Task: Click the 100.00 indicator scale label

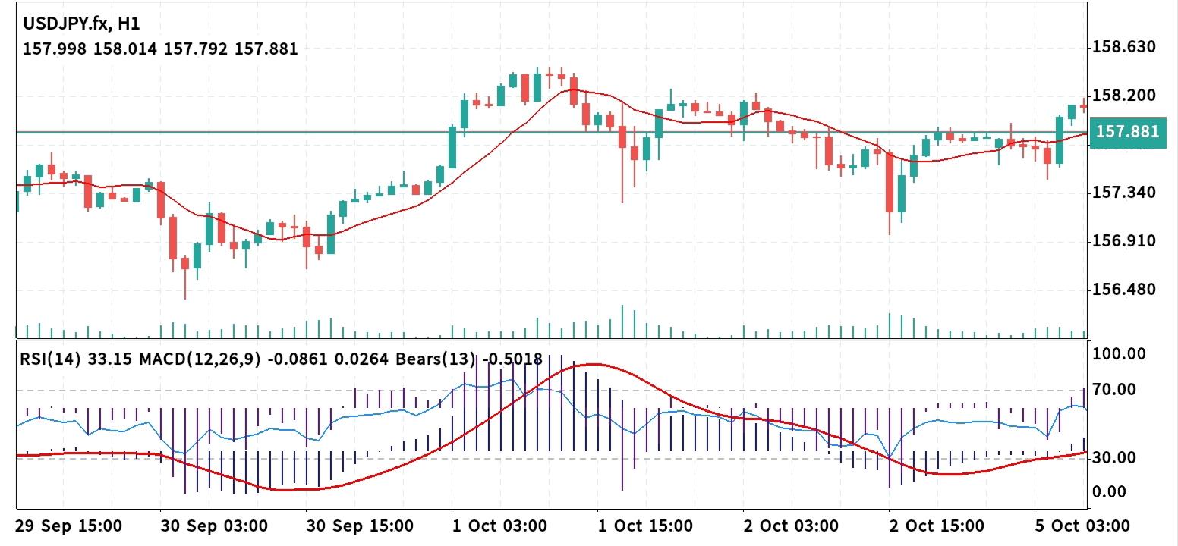Action: tap(1118, 353)
